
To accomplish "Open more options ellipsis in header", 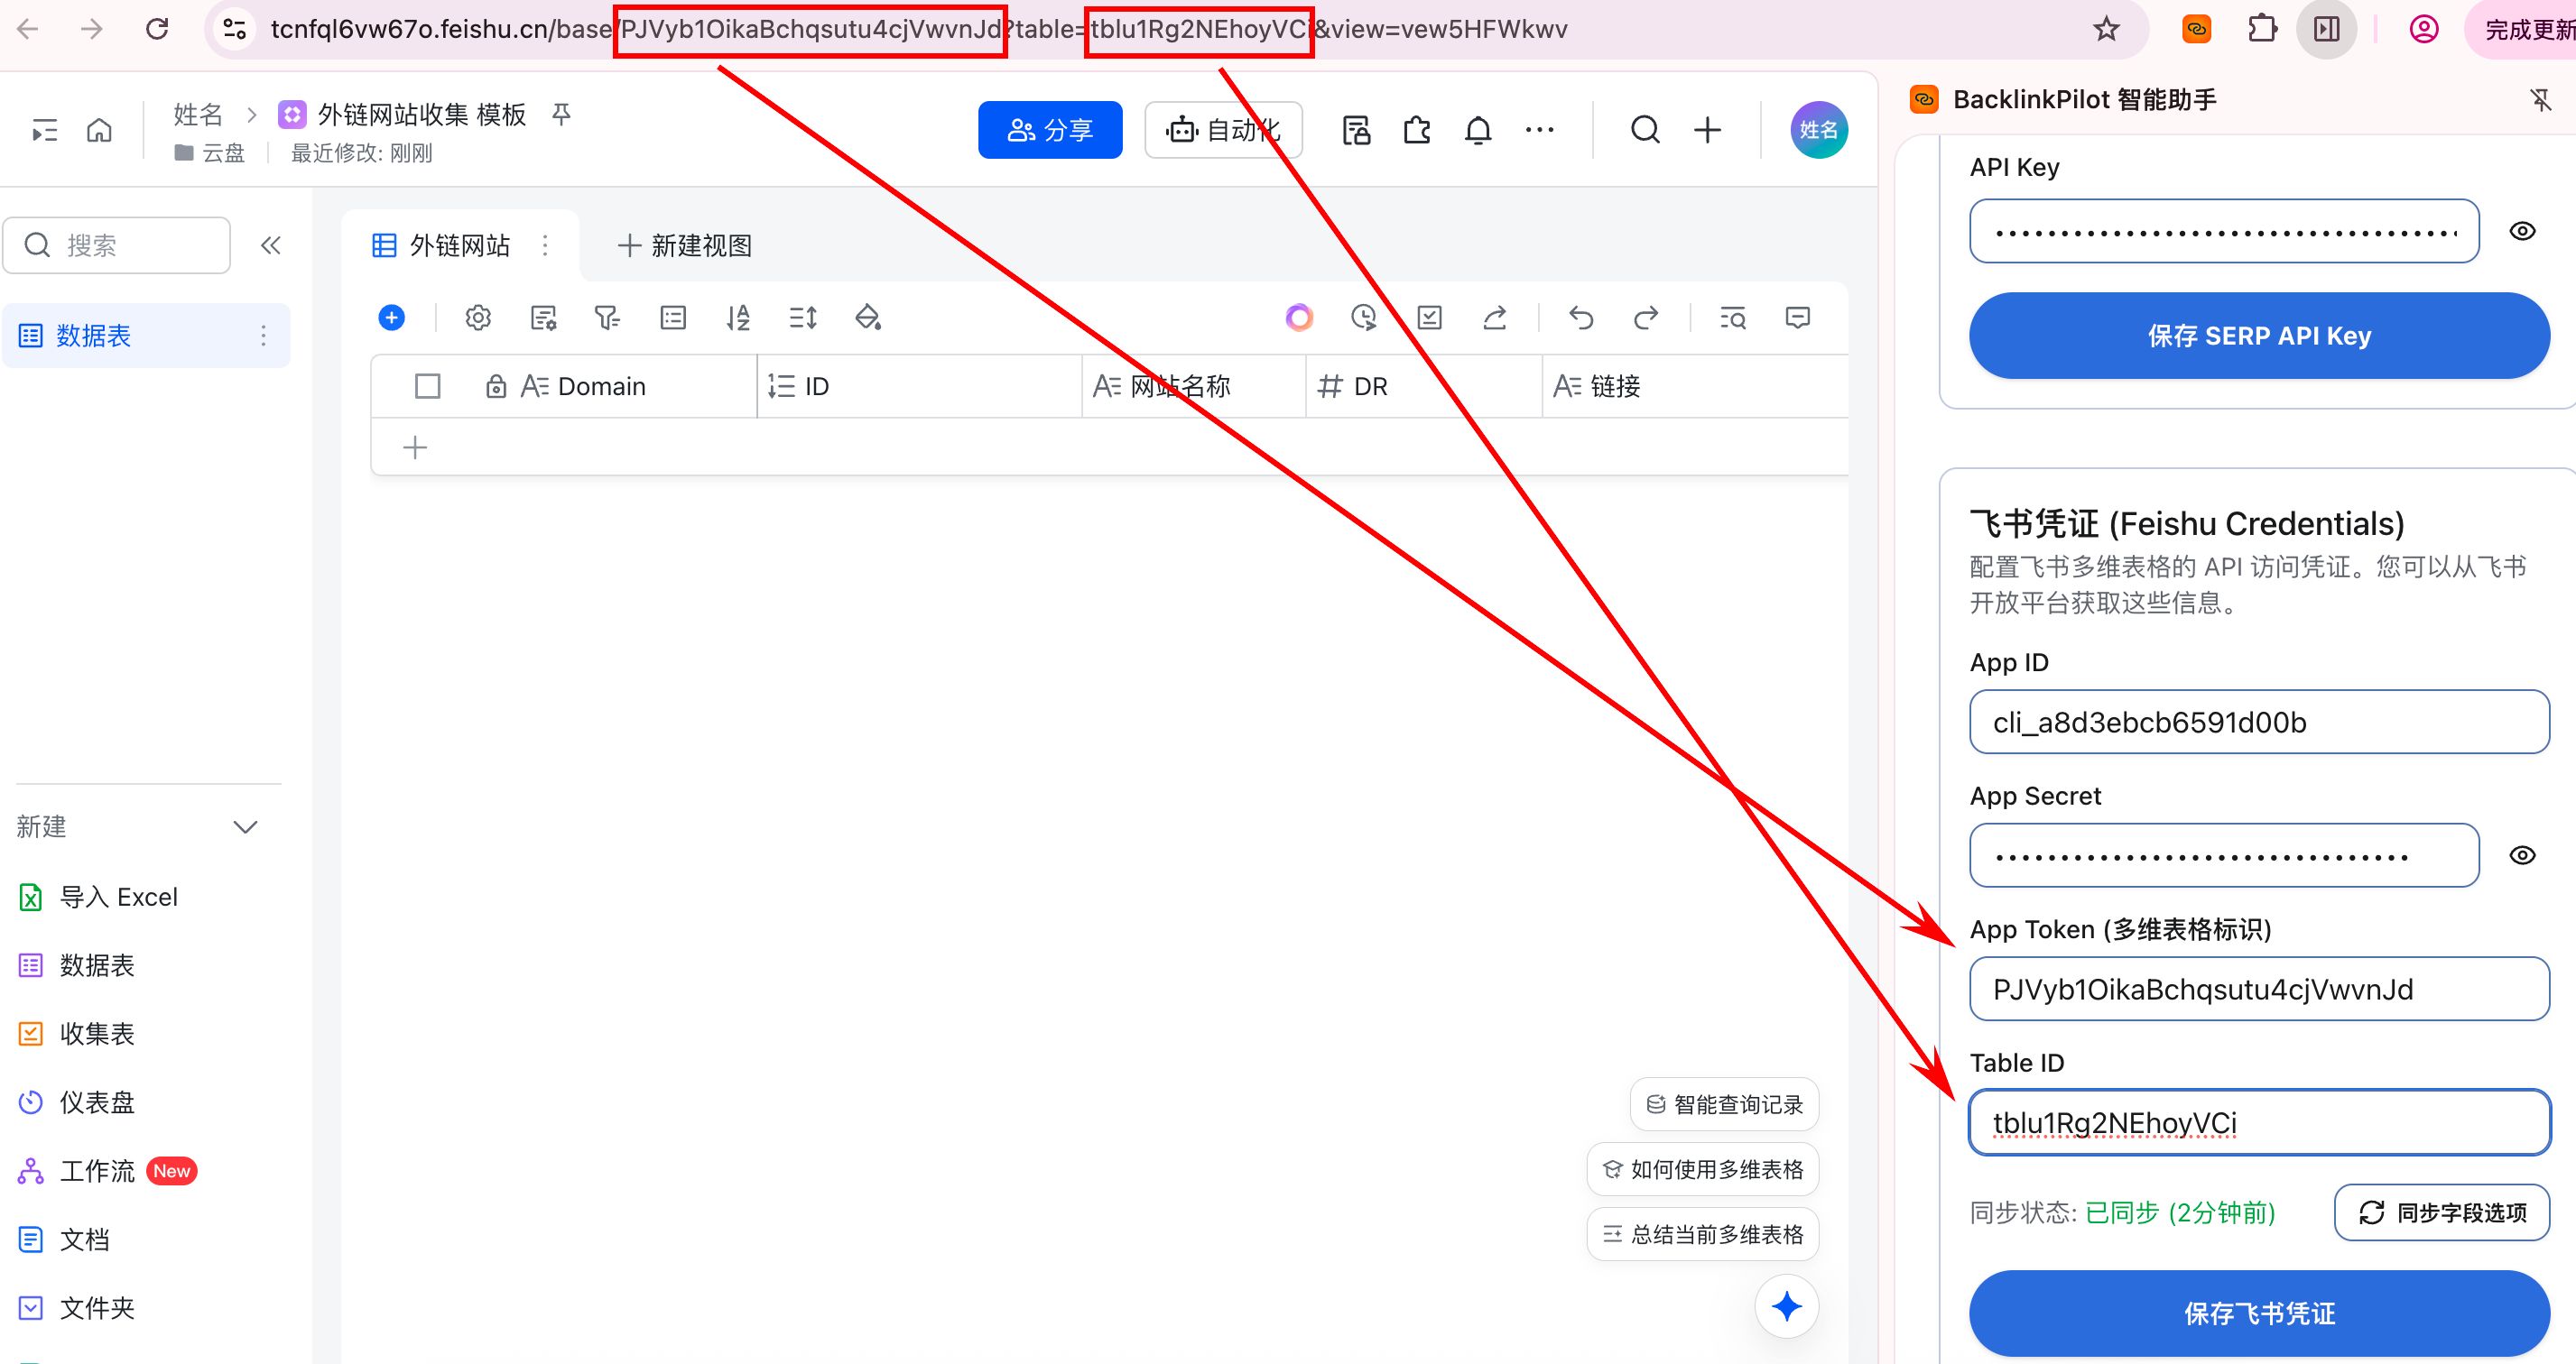I will (1540, 130).
